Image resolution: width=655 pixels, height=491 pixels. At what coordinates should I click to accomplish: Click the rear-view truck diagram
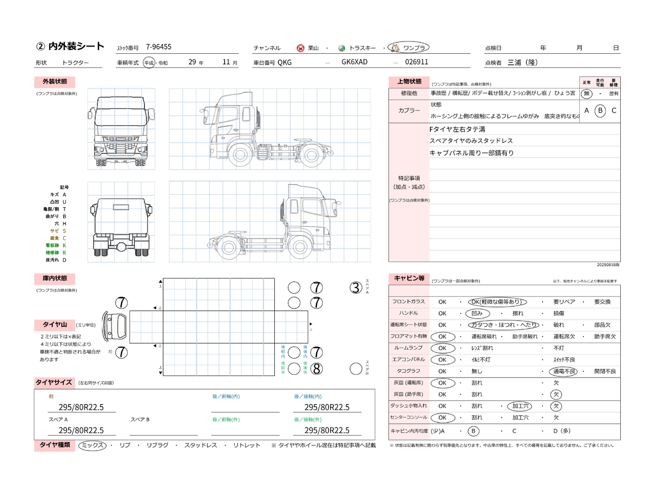(121, 222)
